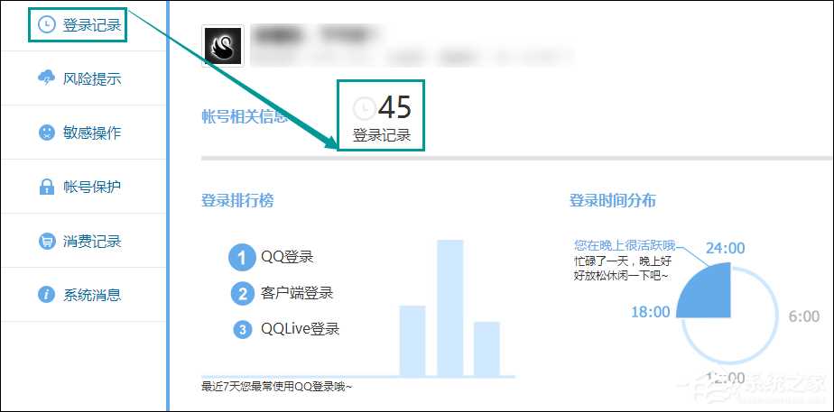Click the 18:00 clock label
834x412 pixels.
point(651,312)
